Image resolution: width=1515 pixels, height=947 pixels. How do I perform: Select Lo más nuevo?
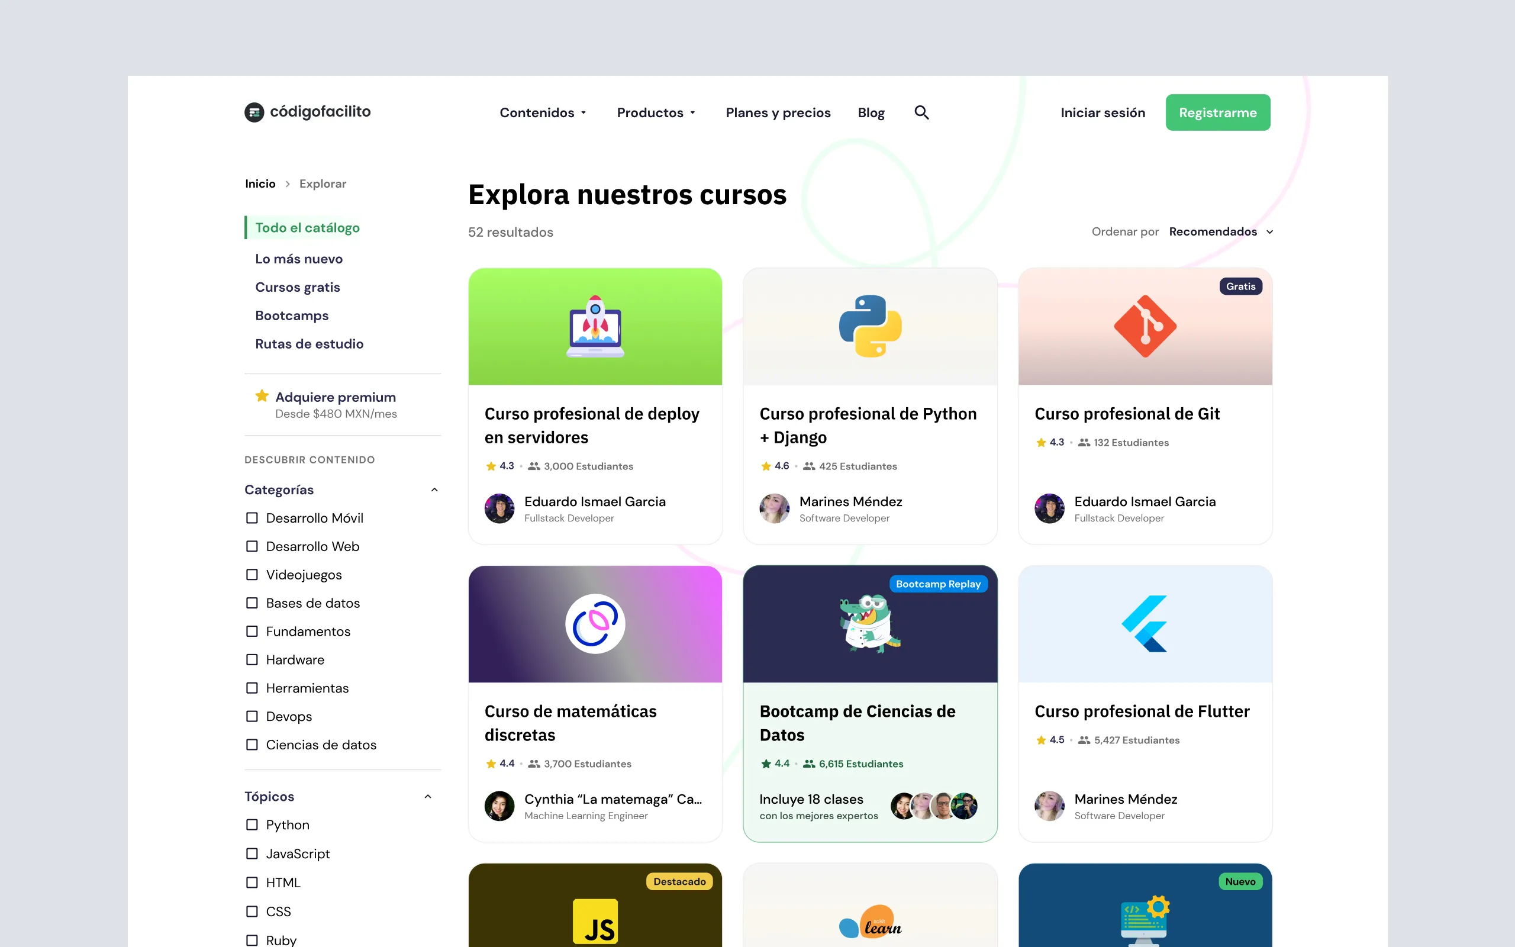pyautogui.click(x=299, y=259)
